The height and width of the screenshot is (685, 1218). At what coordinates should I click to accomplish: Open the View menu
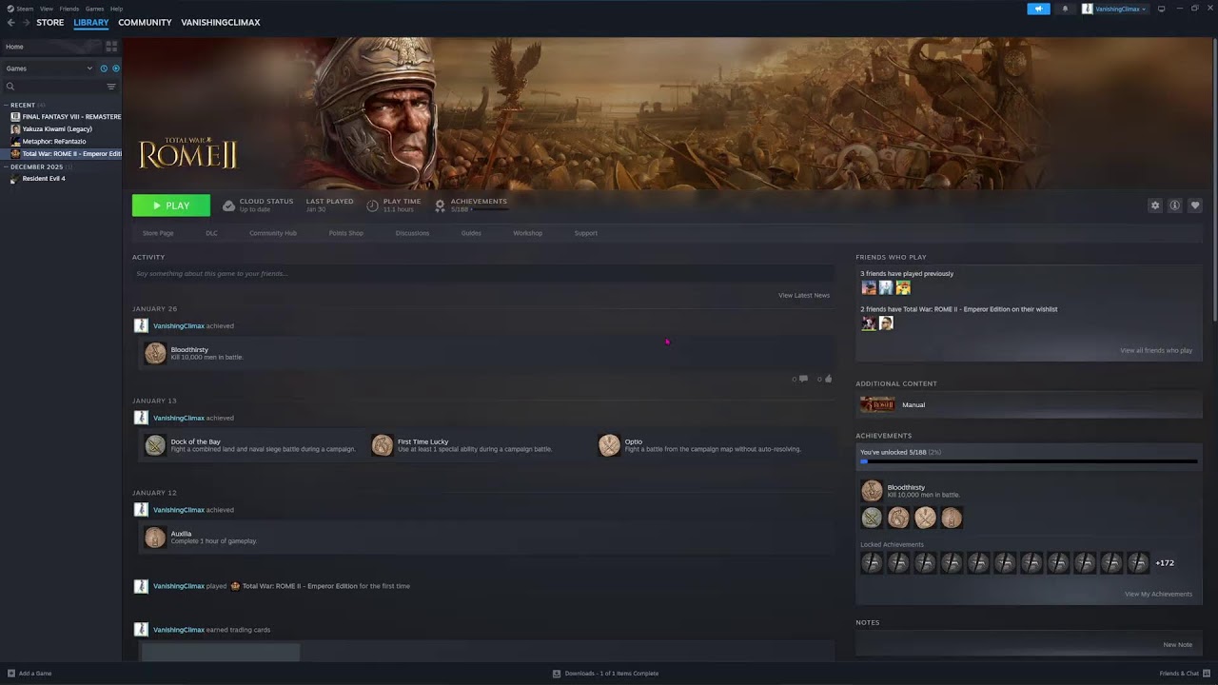[46, 9]
